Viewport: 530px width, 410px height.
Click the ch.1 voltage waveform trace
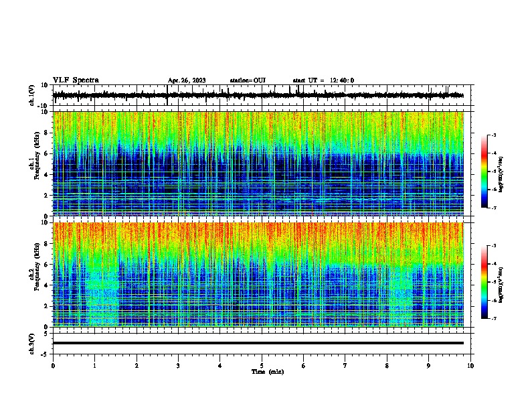click(258, 95)
